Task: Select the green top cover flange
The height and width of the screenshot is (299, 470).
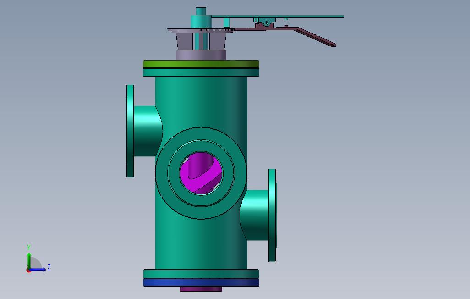Action: tap(201, 64)
